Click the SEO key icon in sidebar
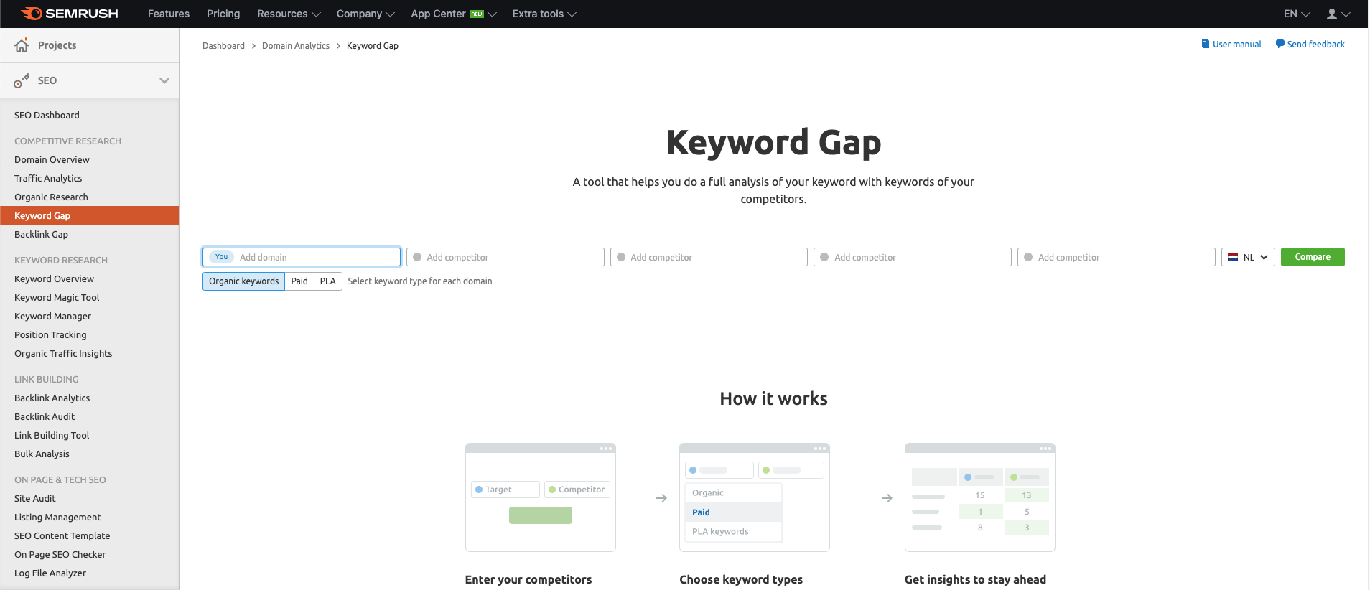The width and height of the screenshot is (1370, 590). click(x=22, y=80)
